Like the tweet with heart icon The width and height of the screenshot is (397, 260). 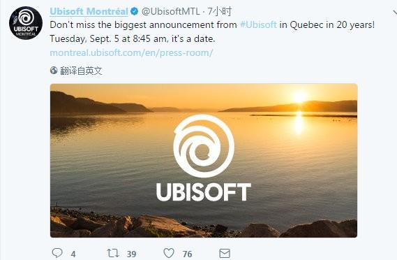click(x=169, y=253)
